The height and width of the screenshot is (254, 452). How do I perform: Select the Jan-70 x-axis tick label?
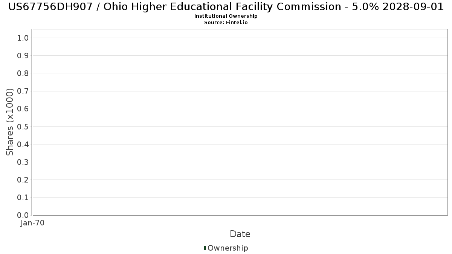tap(33, 223)
